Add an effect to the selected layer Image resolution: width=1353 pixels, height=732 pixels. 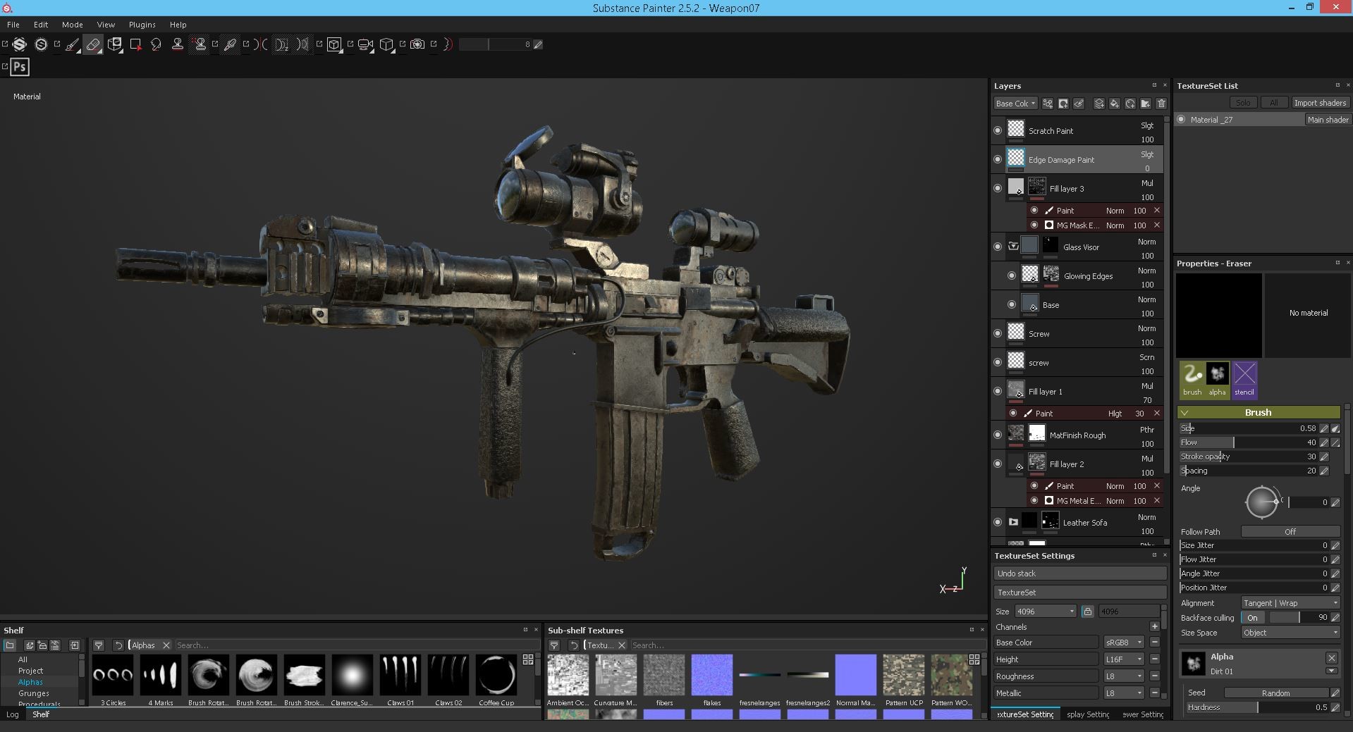click(1048, 104)
